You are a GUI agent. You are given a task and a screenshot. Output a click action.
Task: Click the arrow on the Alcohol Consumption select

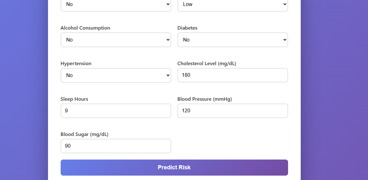coord(168,40)
